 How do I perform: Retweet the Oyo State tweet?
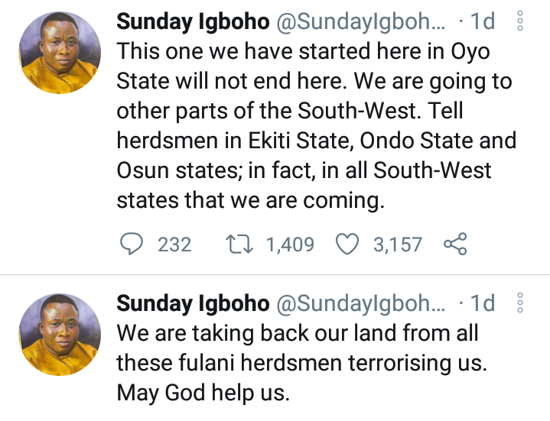[239, 245]
